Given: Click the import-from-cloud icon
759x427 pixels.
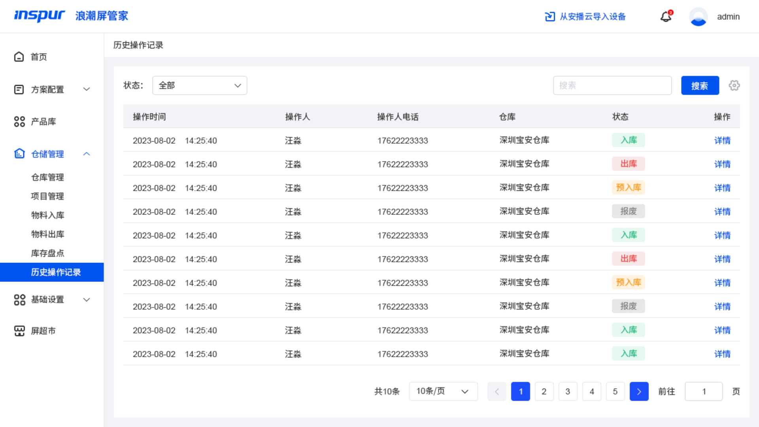Looking at the screenshot, I should pos(550,17).
